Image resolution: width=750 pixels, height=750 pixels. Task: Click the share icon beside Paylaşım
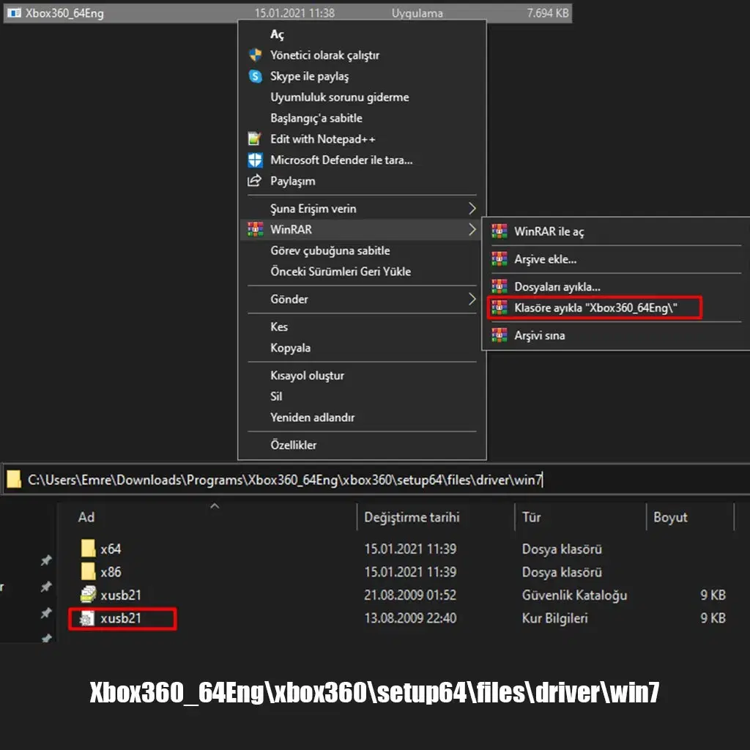pyautogui.click(x=254, y=181)
